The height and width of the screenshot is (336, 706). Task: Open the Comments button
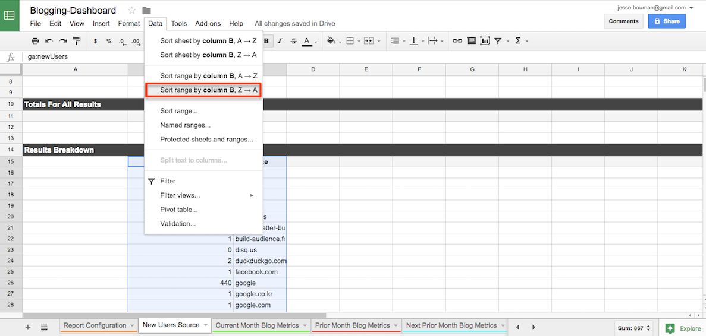point(623,21)
